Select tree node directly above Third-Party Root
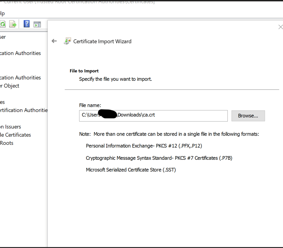This screenshot has width=283, height=248. click(2, 102)
